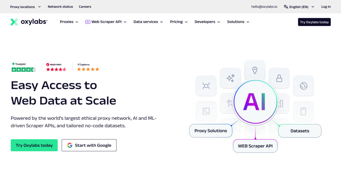This screenshot has height=192, width=341.
Task: Click the Oxylabs logo icon
Action: [x=14, y=22]
